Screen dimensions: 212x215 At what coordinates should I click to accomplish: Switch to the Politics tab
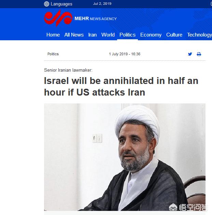pos(127,35)
